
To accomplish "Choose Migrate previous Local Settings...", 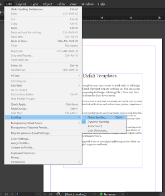I will (x=44, y=133).
